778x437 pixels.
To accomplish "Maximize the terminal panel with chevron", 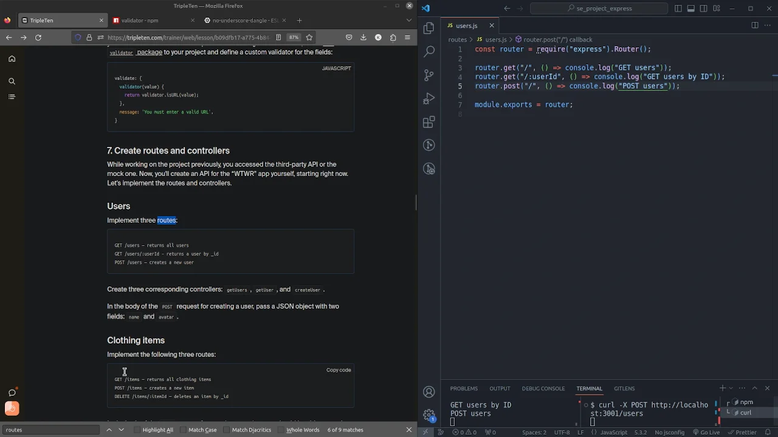I will pos(754,388).
